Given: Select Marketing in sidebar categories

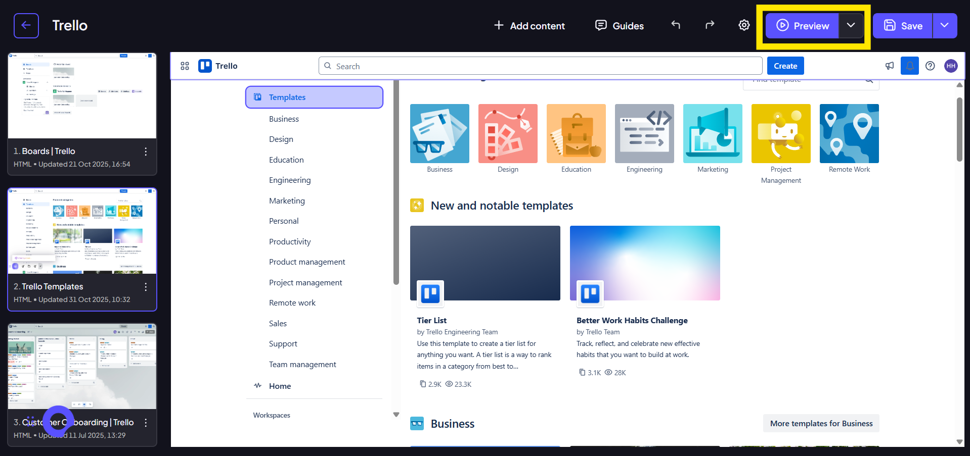Looking at the screenshot, I should (287, 201).
